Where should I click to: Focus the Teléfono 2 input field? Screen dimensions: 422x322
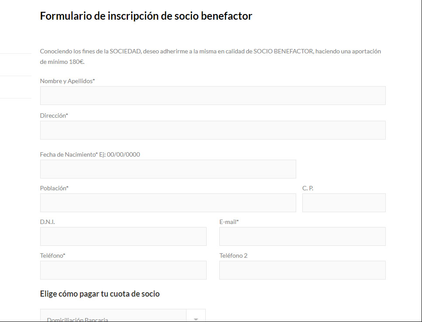pos(302,270)
